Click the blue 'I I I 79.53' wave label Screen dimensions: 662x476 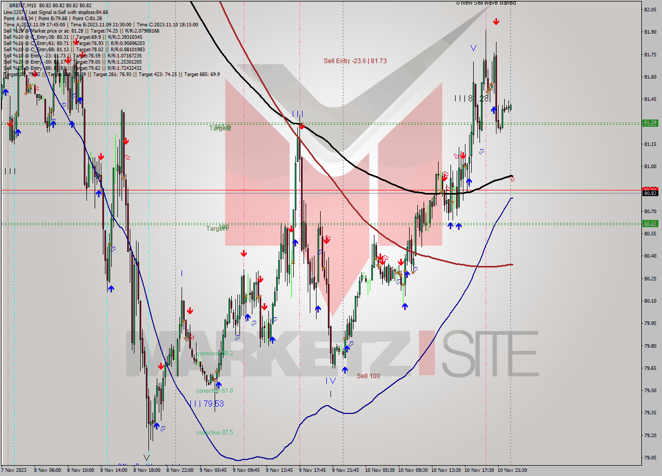[206, 404]
